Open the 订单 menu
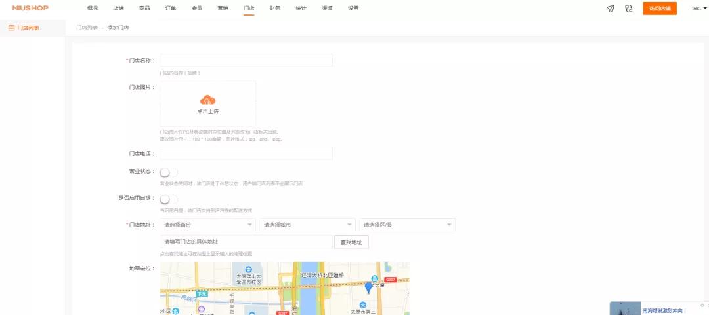The width and height of the screenshot is (709, 315). click(171, 8)
